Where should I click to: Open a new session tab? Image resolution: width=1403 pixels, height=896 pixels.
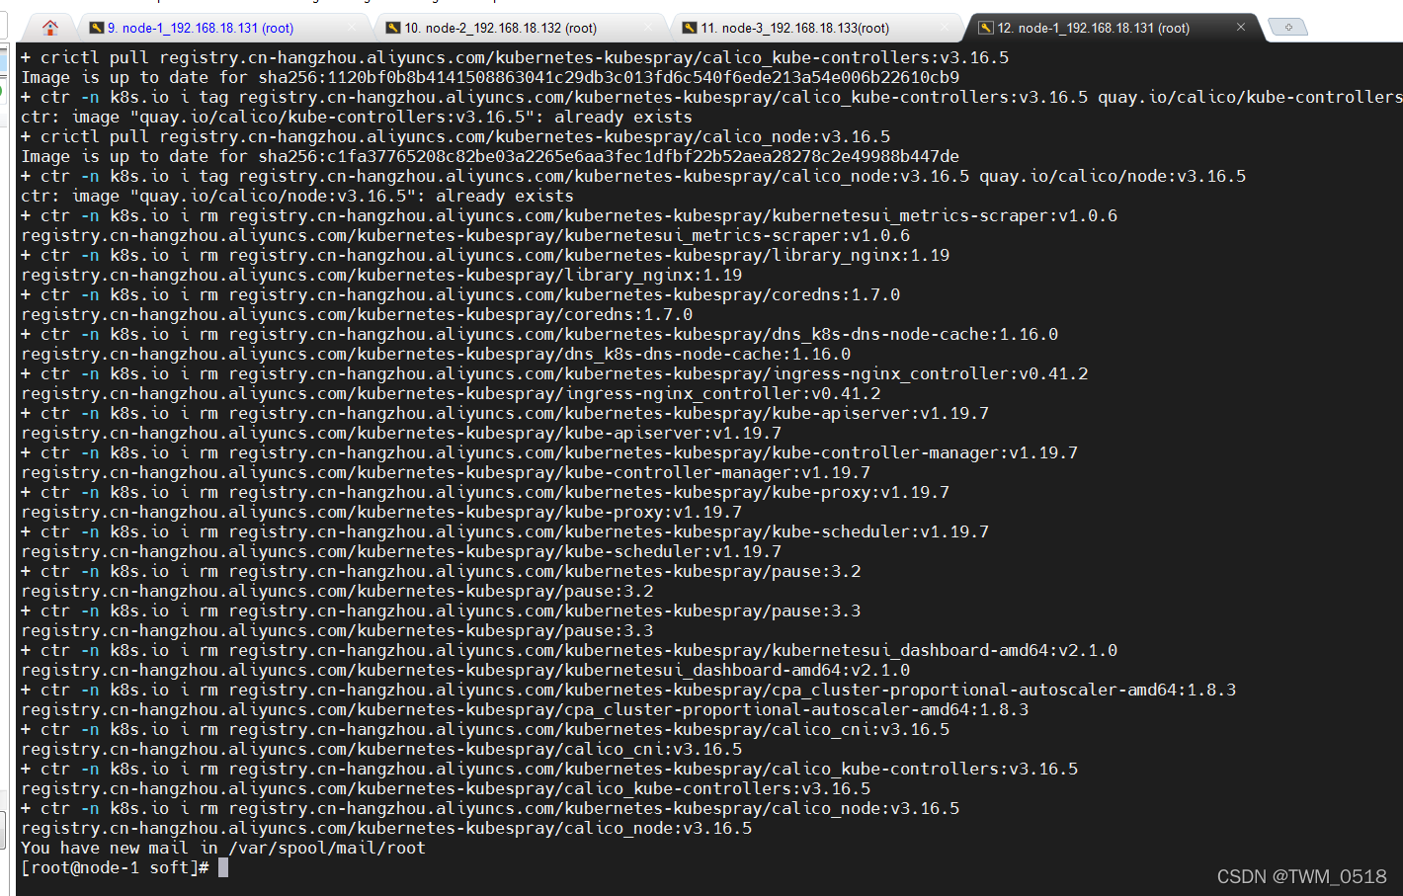point(1287,28)
